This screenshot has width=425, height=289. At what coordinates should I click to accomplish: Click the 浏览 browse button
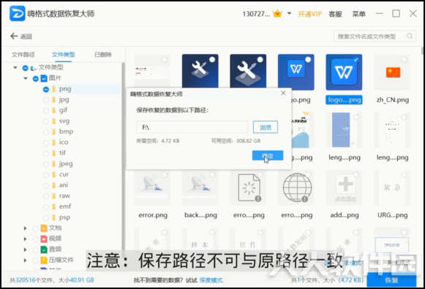[x=266, y=127]
